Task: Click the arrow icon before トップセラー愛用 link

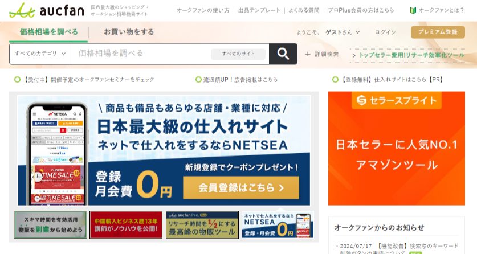Action: 354,56
